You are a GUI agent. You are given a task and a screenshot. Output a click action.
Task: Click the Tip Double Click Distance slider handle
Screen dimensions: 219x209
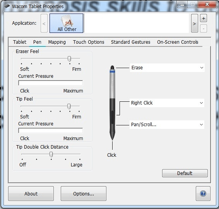(x=51, y=154)
